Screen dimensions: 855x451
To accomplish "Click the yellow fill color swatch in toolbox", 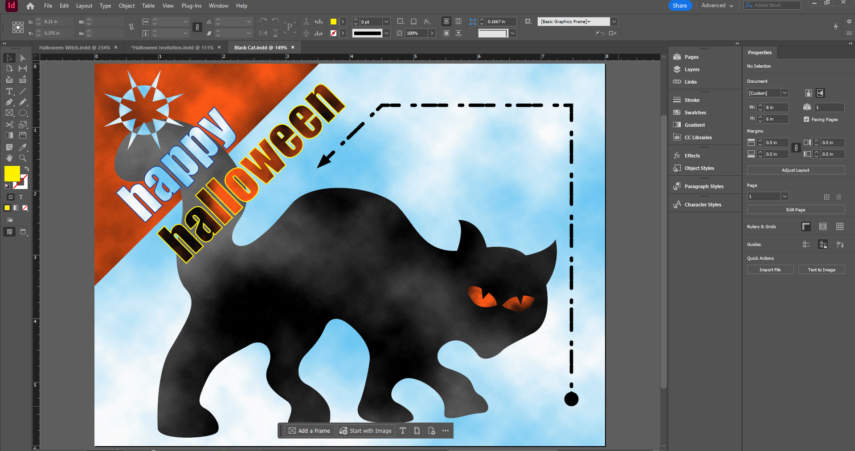I will coord(12,173).
